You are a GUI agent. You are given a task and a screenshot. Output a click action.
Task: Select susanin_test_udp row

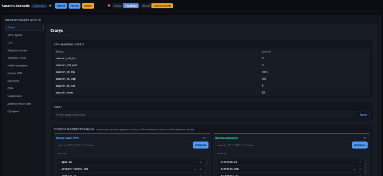click(x=211, y=65)
